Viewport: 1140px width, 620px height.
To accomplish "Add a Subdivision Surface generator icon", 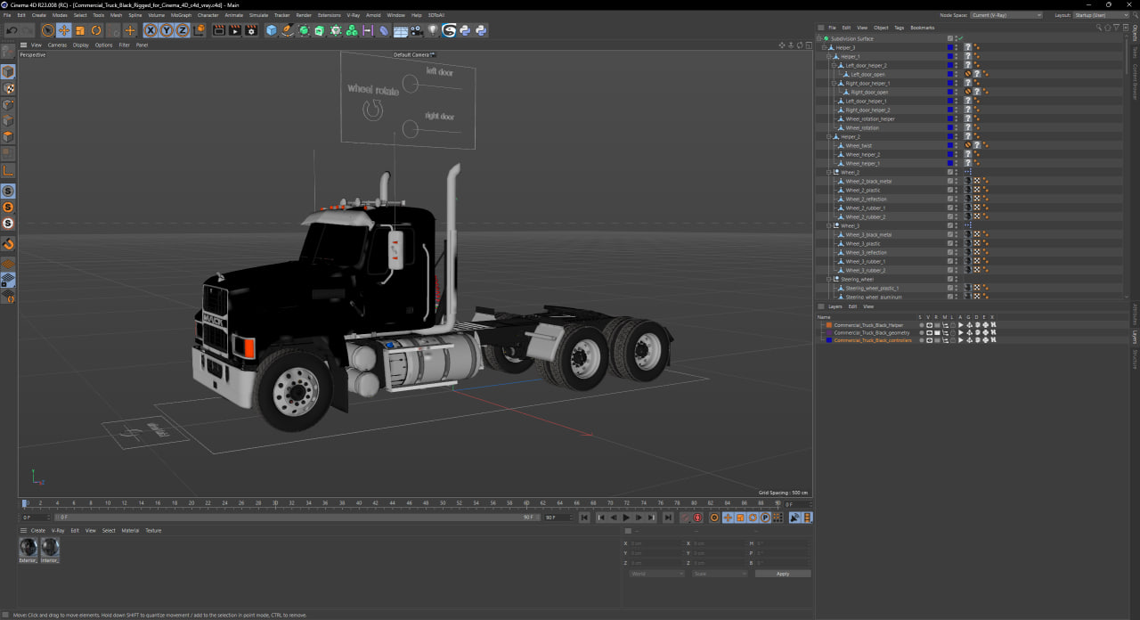I will point(304,30).
